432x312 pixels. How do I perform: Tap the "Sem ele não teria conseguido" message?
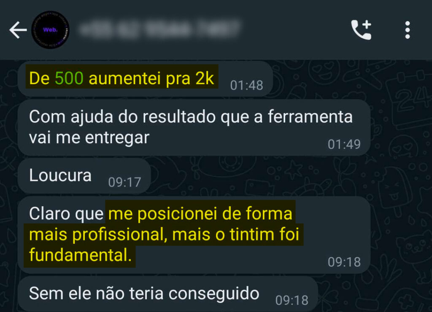click(x=168, y=294)
